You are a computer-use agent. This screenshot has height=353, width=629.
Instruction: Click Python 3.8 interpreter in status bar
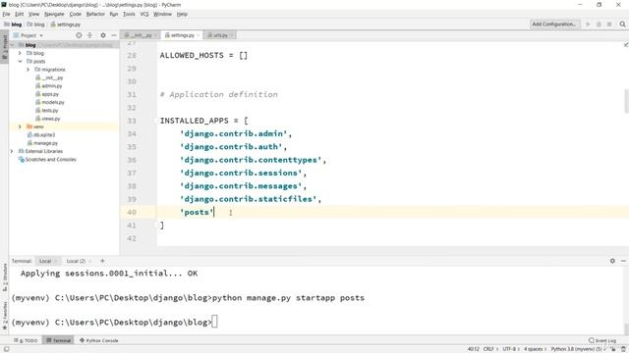575,349
